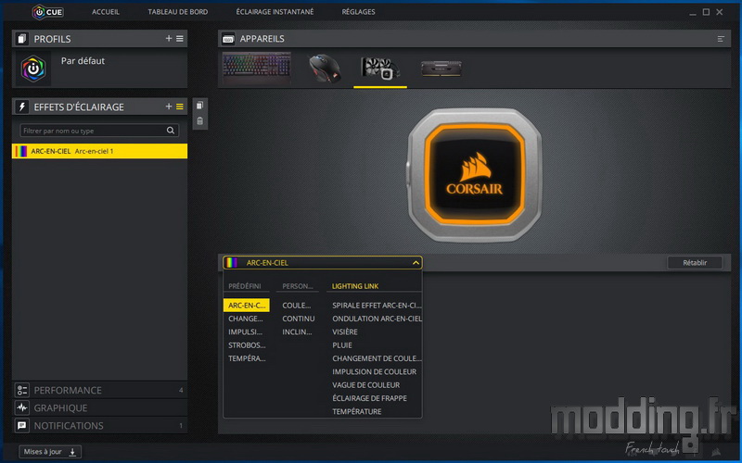Switch to the PRÉDÉFINI tab
Image resolution: width=742 pixels, height=463 pixels.
(x=245, y=286)
